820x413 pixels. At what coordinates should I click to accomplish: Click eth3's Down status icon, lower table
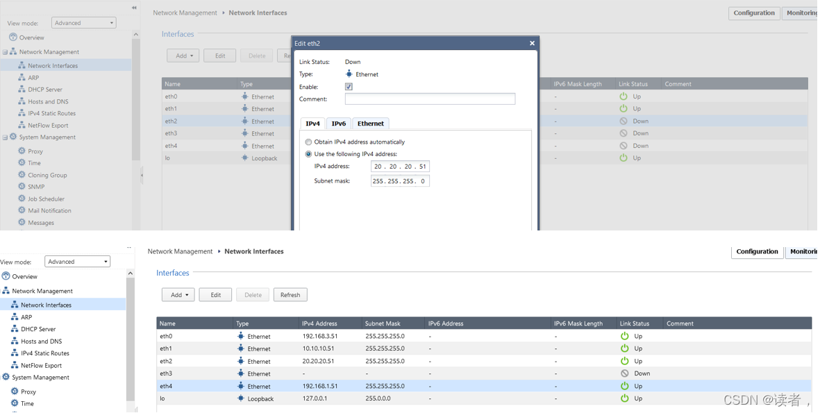[x=624, y=373]
